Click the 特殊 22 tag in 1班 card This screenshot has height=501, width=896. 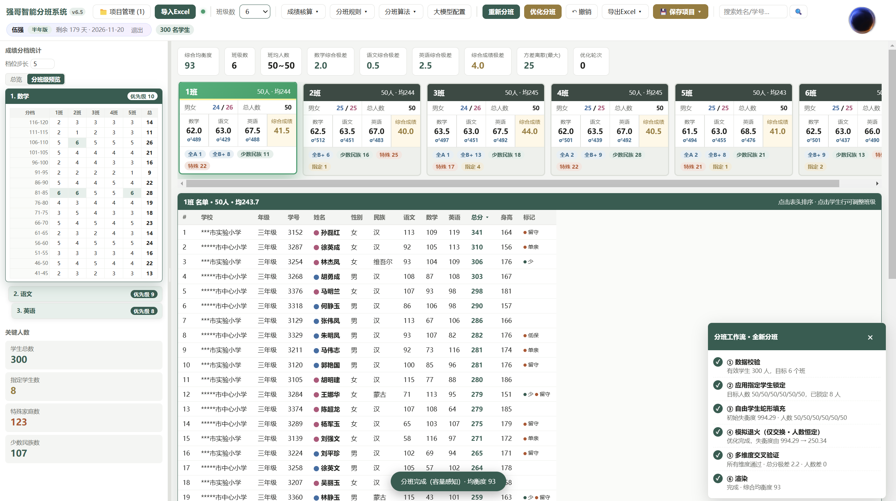pos(197,166)
